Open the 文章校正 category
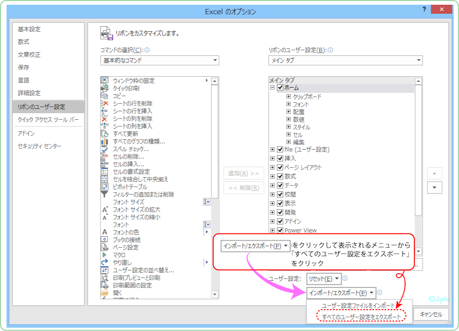 [29, 55]
